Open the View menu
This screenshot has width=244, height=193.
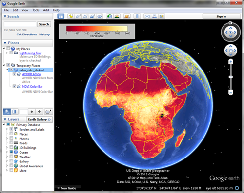[25, 10]
